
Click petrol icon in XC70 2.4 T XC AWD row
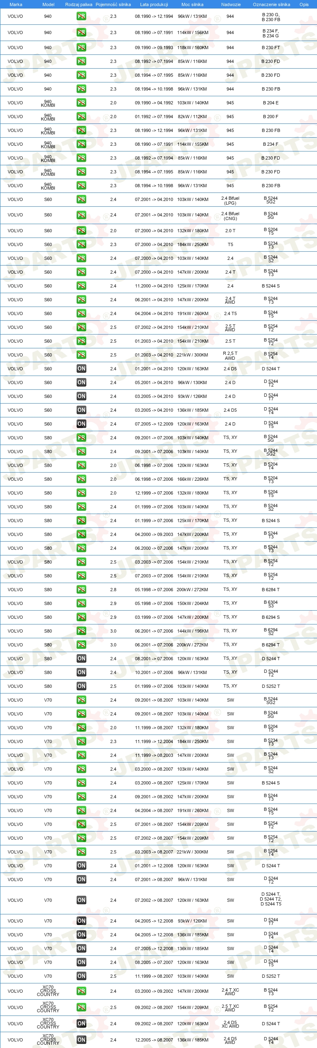pos(81,991)
